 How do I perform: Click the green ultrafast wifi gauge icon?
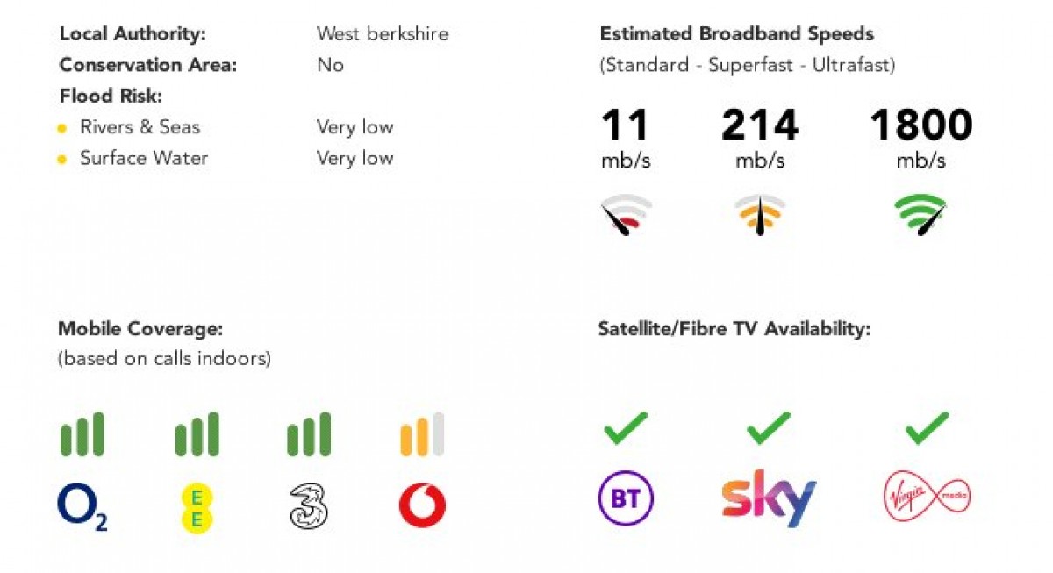tap(920, 216)
